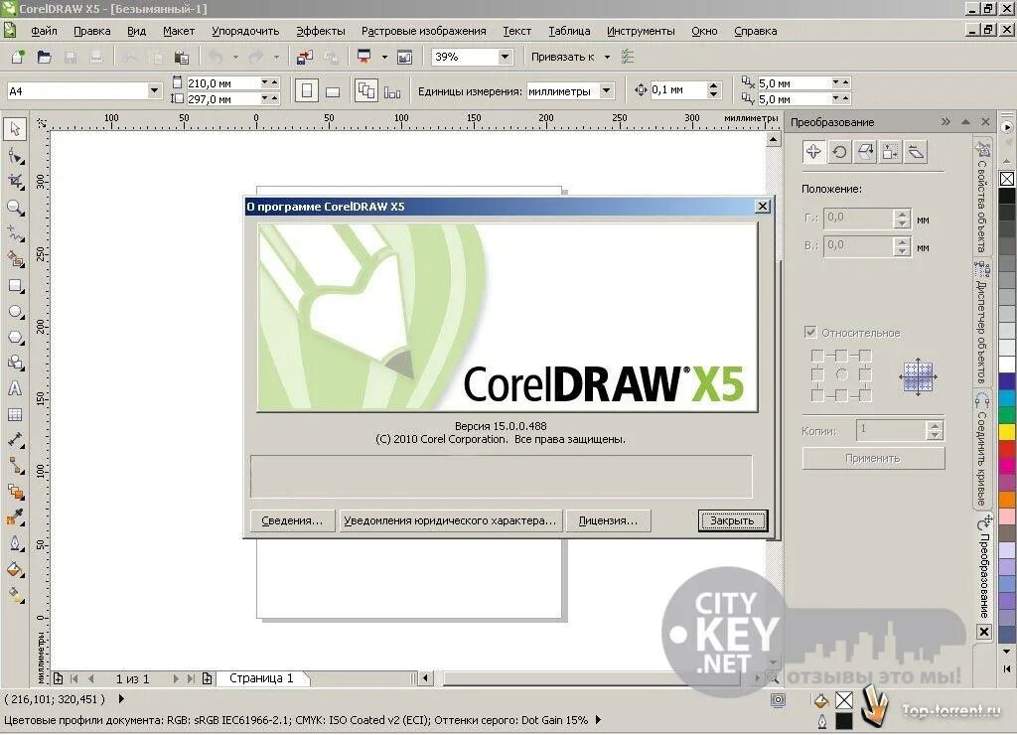Expand the publish options dropdown arrow
The image size is (1017, 735).
pos(384,57)
